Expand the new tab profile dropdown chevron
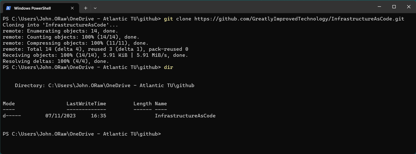 tap(95, 8)
